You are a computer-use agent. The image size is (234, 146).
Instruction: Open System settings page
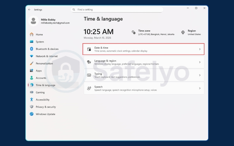coord(53,42)
